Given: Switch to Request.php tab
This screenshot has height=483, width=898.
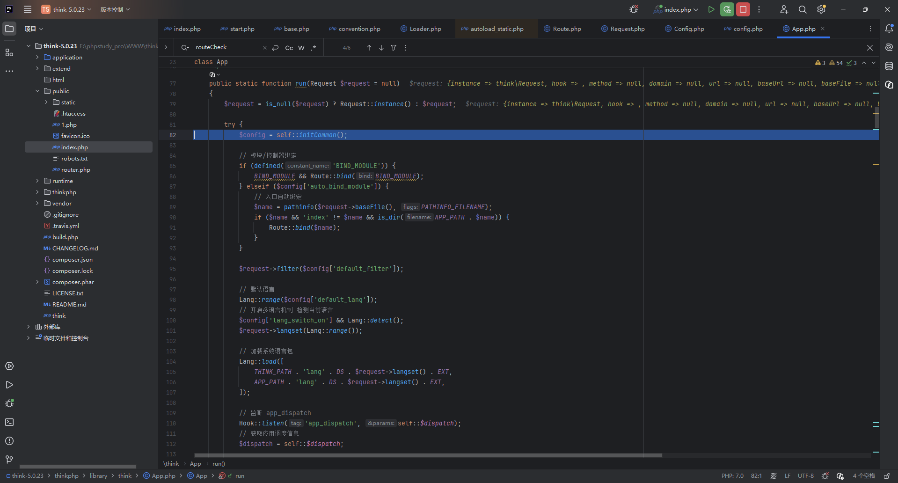Looking at the screenshot, I should (x=623, y=29).
